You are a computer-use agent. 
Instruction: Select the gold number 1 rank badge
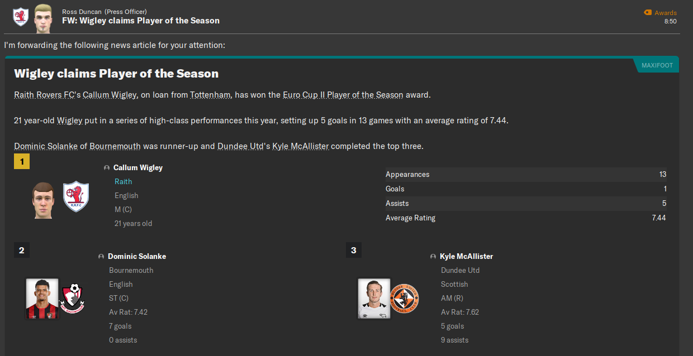[x=22, y=162]
